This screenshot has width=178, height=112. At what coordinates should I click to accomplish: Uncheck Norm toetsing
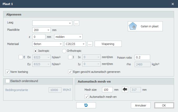click(x=8, y=72)
